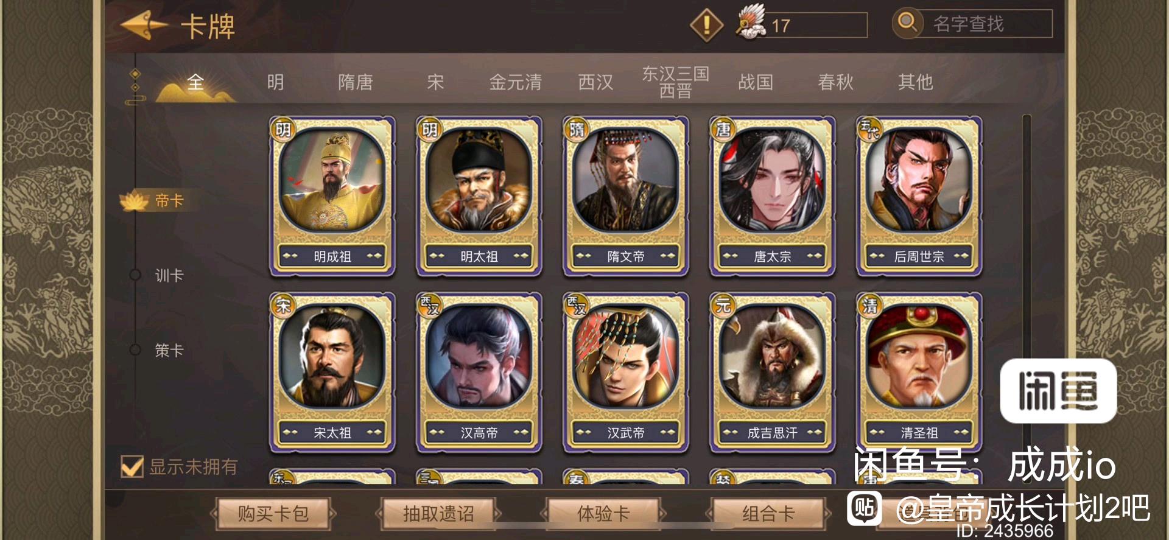The width and height of the screenshot is (1169, 540).
Task: Switch to the 东汉三国西晋 tab
Action: [x=675, y=82]
